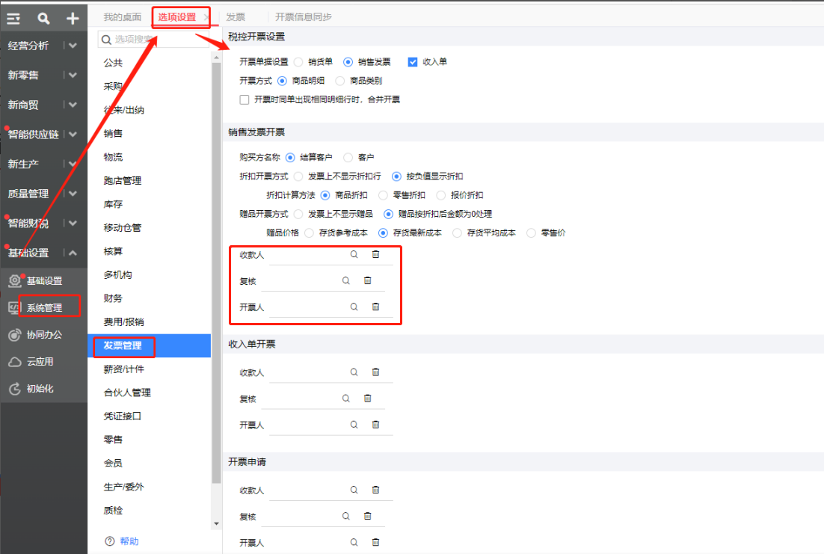The width and height of the screenshot is (824, 554).
Task: Delete 开票人 value under 销售发票开票 with trash icon
Action: pyautogui.click(x=375, y=307)
